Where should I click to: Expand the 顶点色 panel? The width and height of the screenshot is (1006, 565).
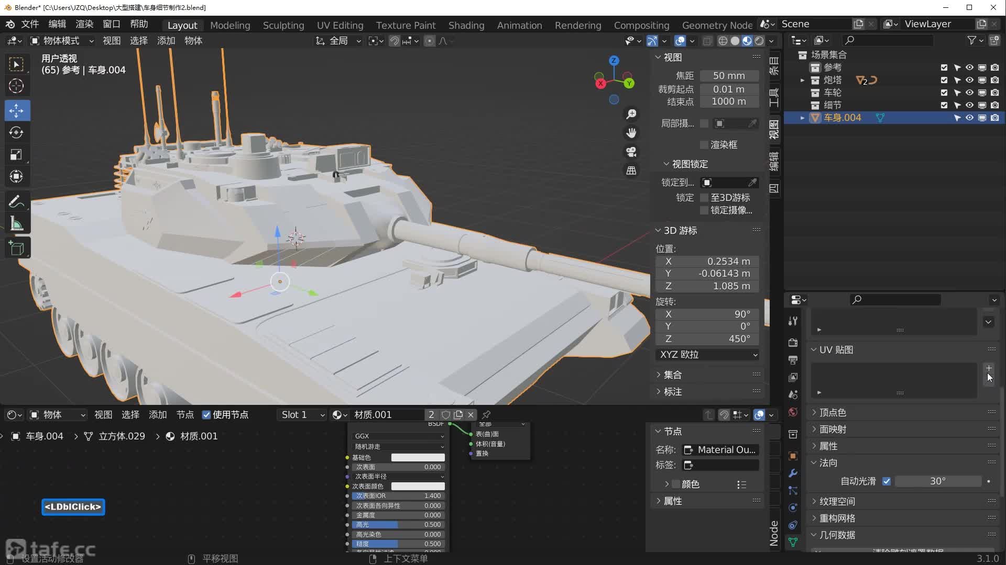[x=833, y=413]
